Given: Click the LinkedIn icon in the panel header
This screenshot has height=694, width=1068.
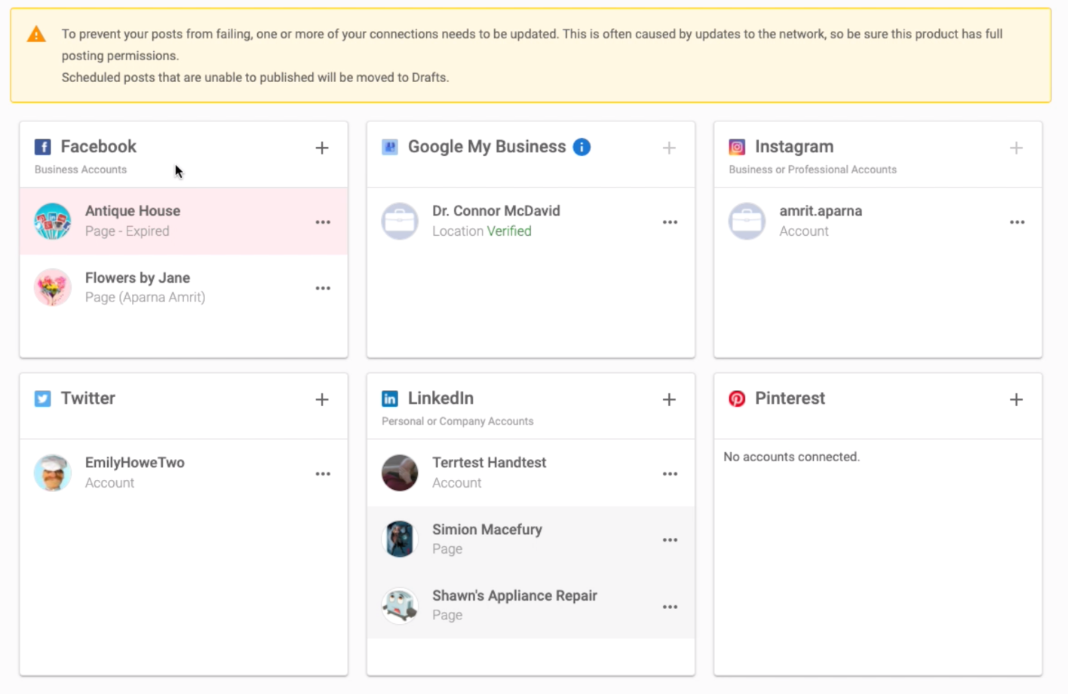Looking at the screenshot, I should [x=389, y=399].
